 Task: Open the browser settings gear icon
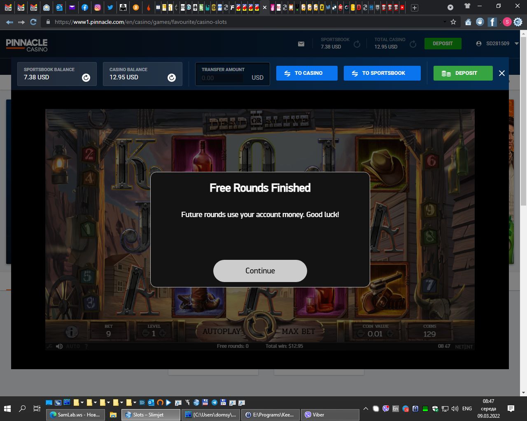pyautogui.click(x=518, y=22)
